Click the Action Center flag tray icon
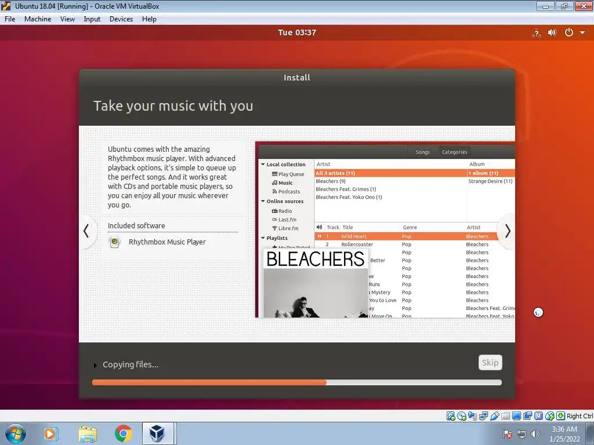 tap(508, 434)
